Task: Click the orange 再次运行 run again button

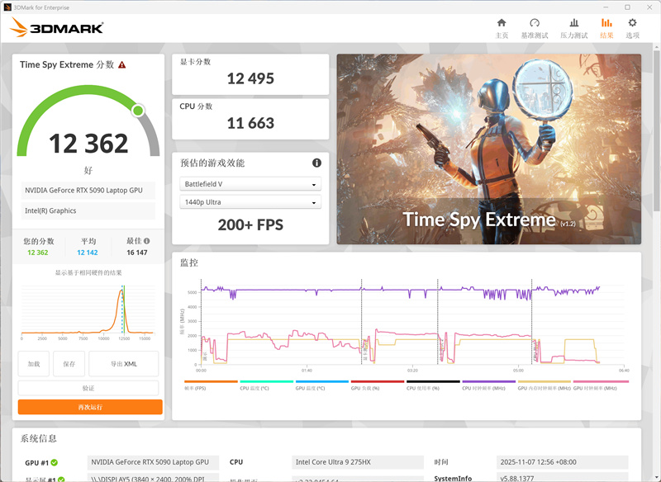Action: click(x=90, y=407)
